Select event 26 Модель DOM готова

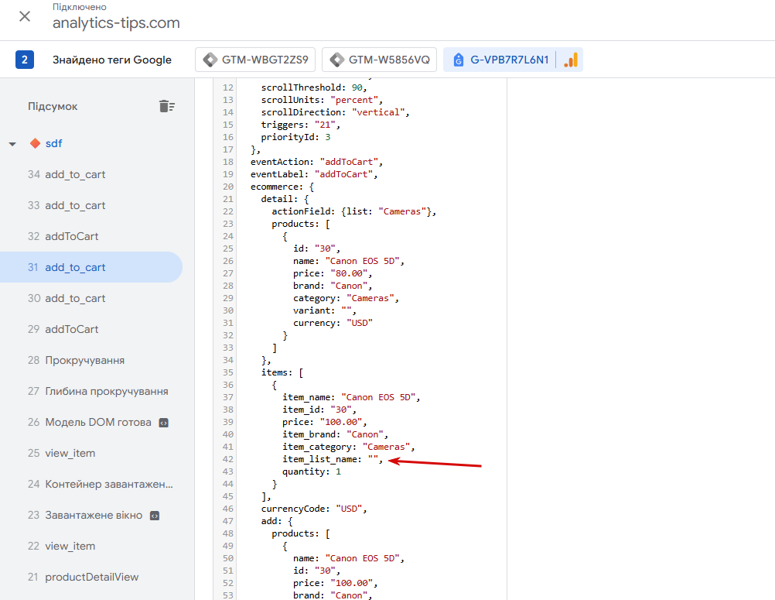[x=91, y=423]
